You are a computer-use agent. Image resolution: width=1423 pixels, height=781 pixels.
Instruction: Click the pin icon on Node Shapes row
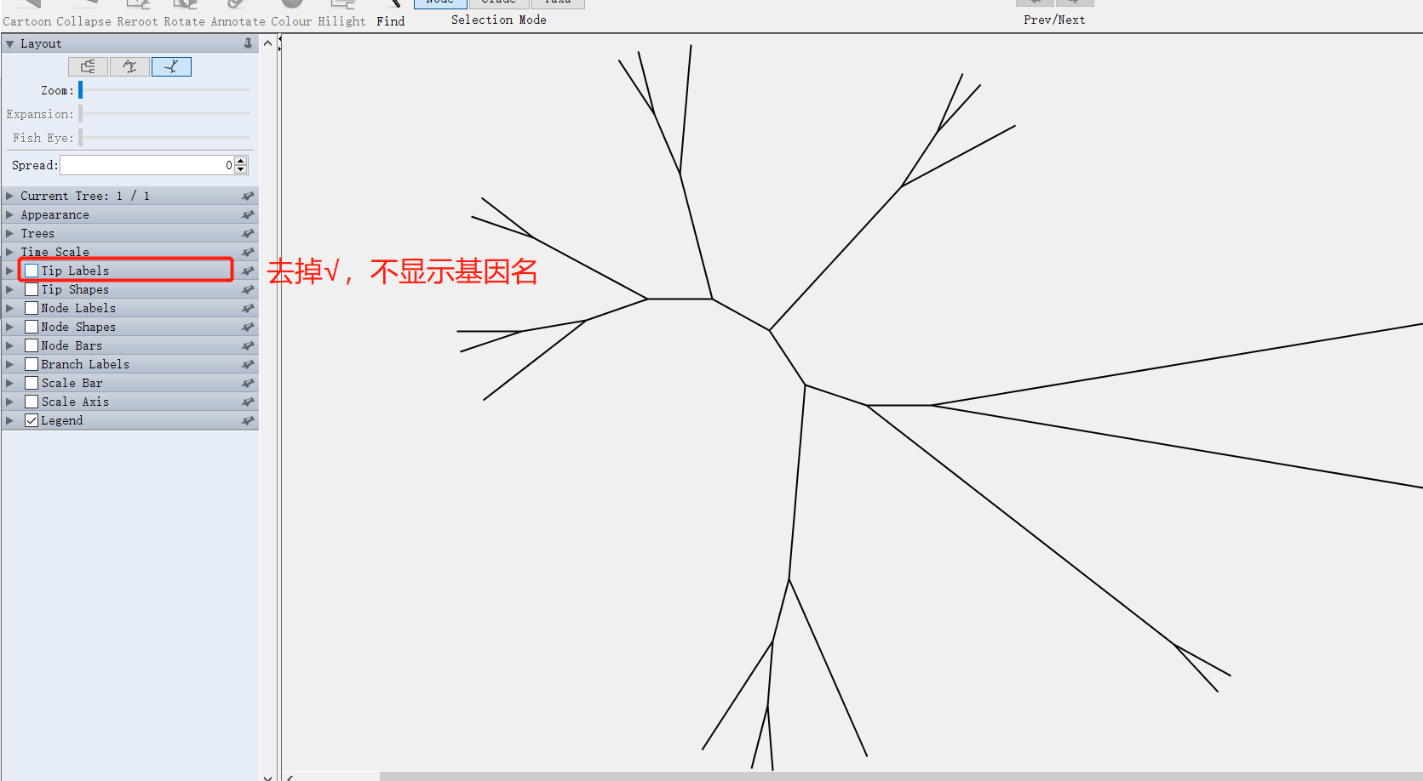tap(248, 328)
